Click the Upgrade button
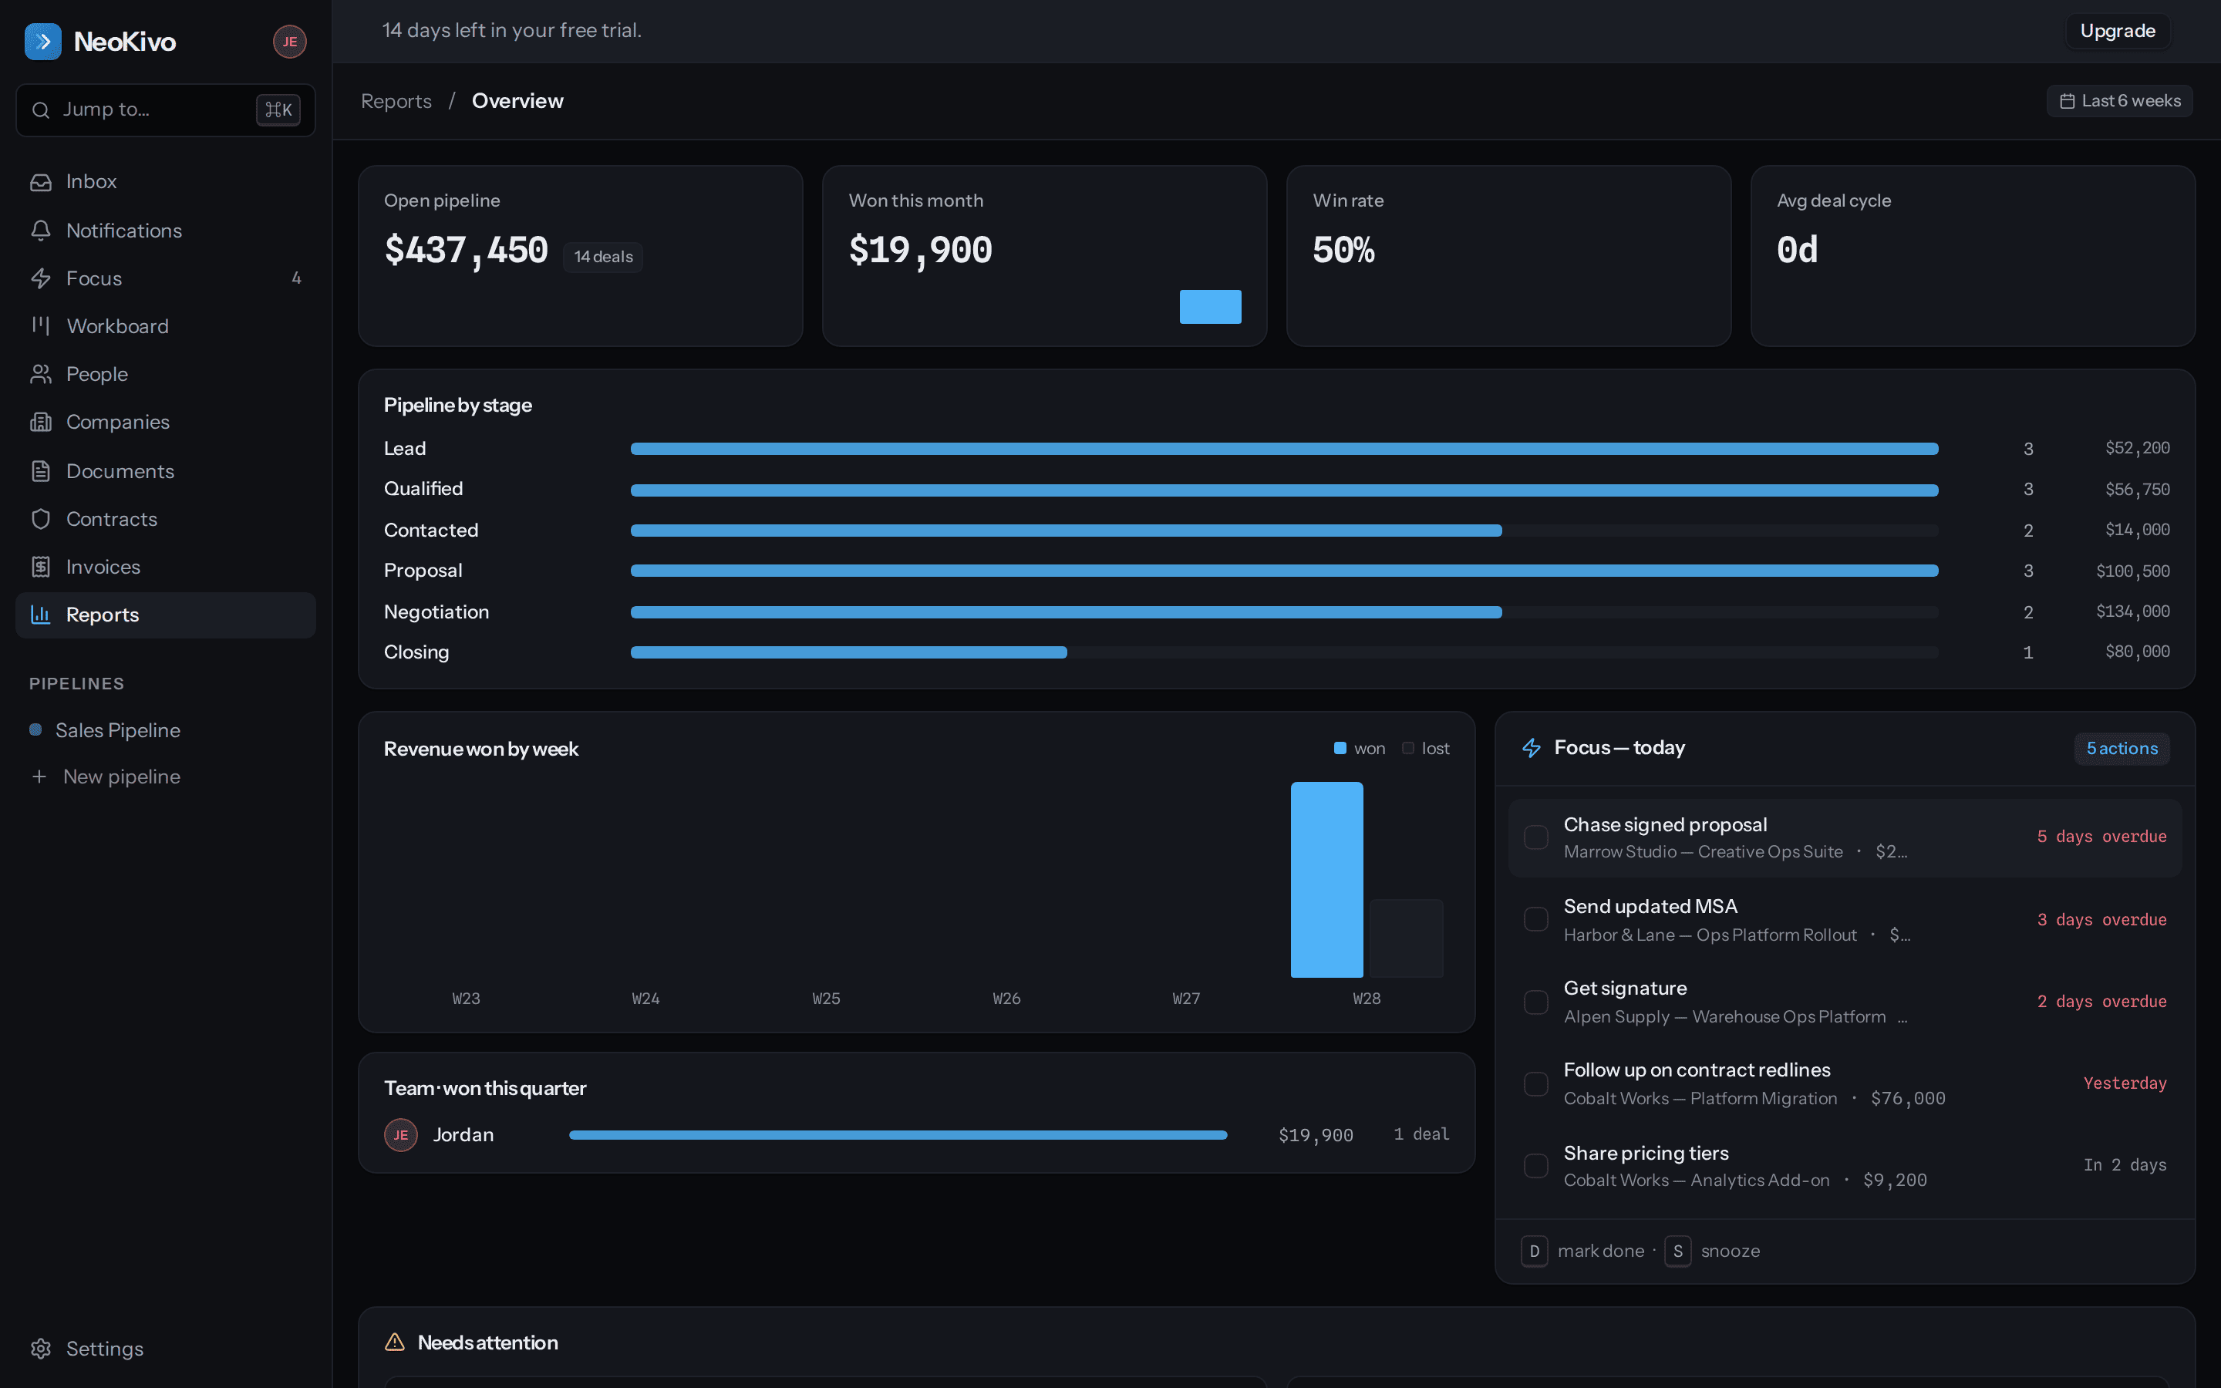 coord(2118,31)
